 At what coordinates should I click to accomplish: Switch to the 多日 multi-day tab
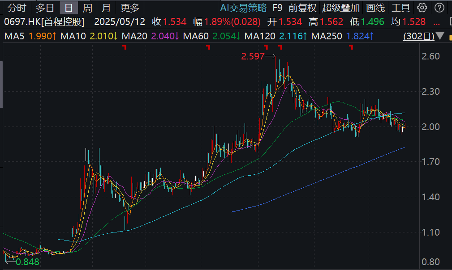pos(45,8)
